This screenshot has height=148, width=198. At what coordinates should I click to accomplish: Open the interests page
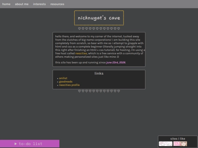pos(39,4)
